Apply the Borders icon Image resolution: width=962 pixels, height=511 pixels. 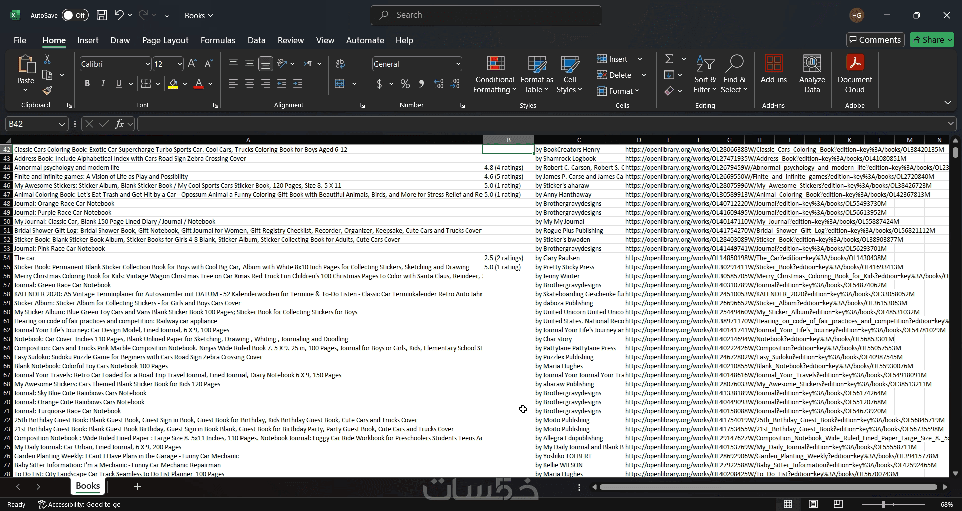(146, 84)
